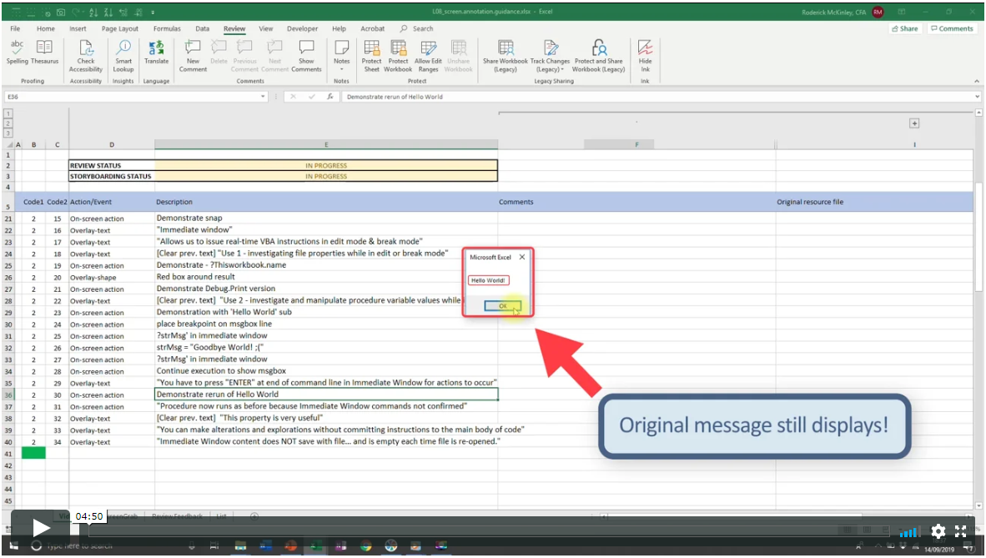
Task: Select outline level 2 button
Action: (8, 123)
